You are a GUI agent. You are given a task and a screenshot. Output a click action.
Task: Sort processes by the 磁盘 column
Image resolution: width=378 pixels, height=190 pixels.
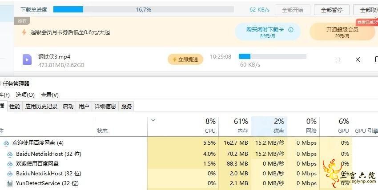click(x=269, y=127)
